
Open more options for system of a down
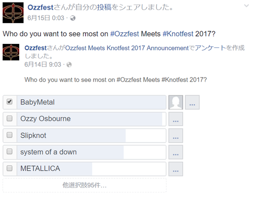coord(176,152)
